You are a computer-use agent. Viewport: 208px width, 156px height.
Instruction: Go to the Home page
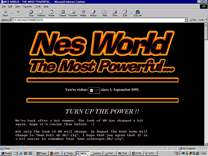pyautogui.click(x=51, y=13)
